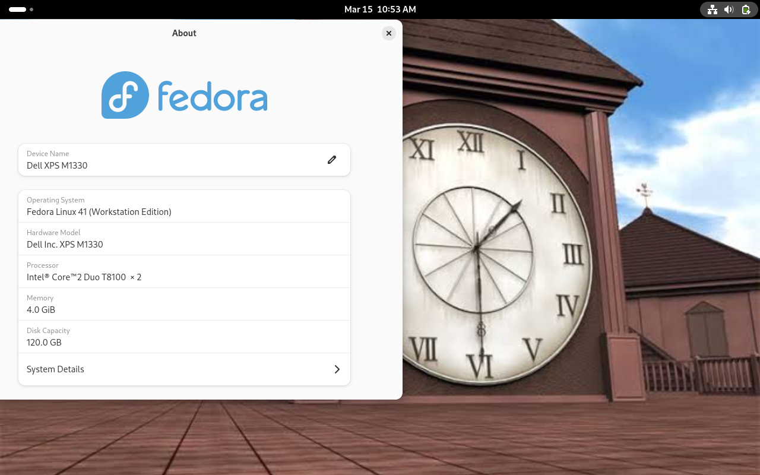
Task: Open the System Details row
Action: tap(184, 369)
